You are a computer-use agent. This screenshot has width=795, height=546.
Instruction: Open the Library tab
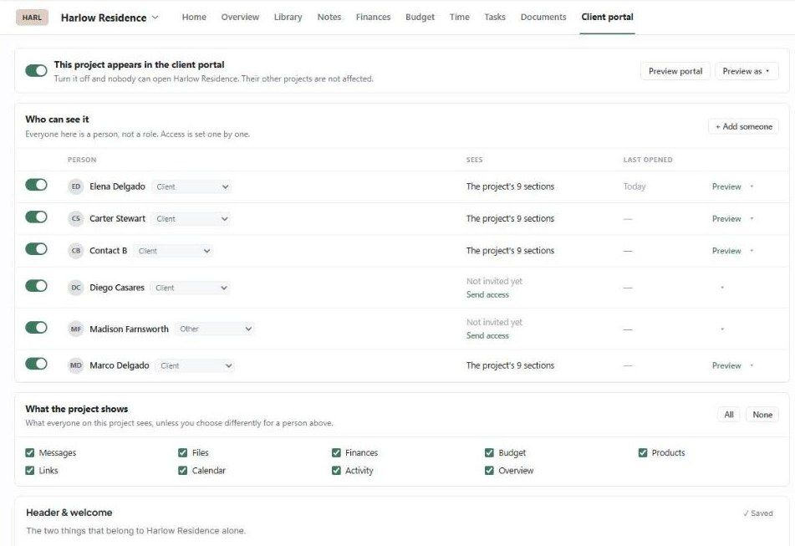pos(288,18)
